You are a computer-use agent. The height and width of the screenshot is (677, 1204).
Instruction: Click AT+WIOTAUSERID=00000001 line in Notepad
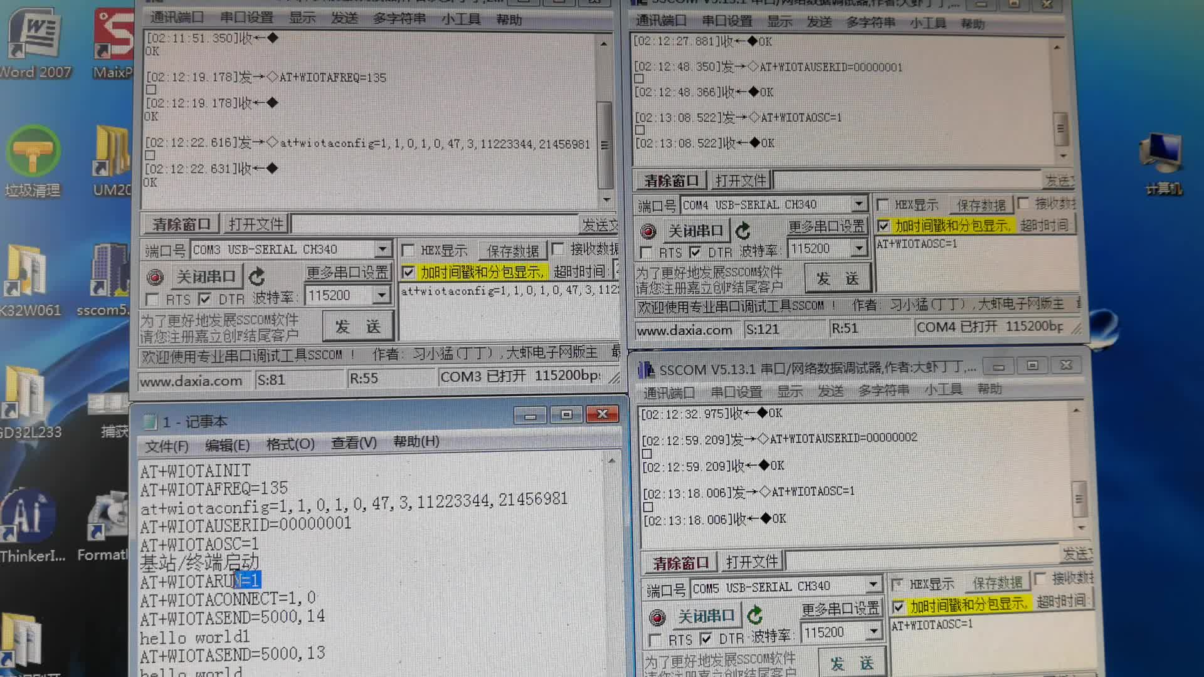(246, 523)
